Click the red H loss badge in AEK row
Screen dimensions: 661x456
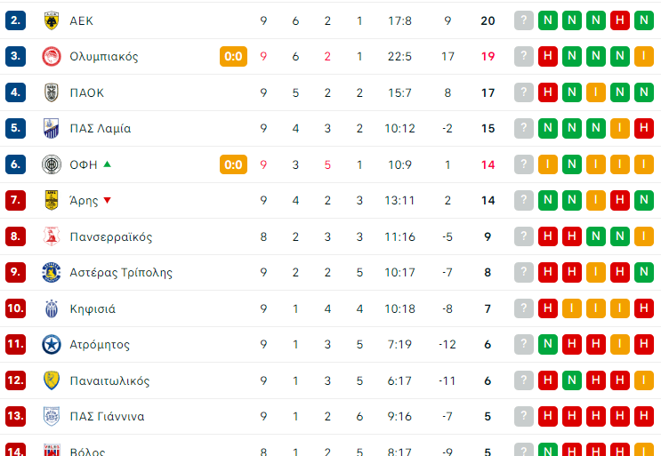[620, 20]
